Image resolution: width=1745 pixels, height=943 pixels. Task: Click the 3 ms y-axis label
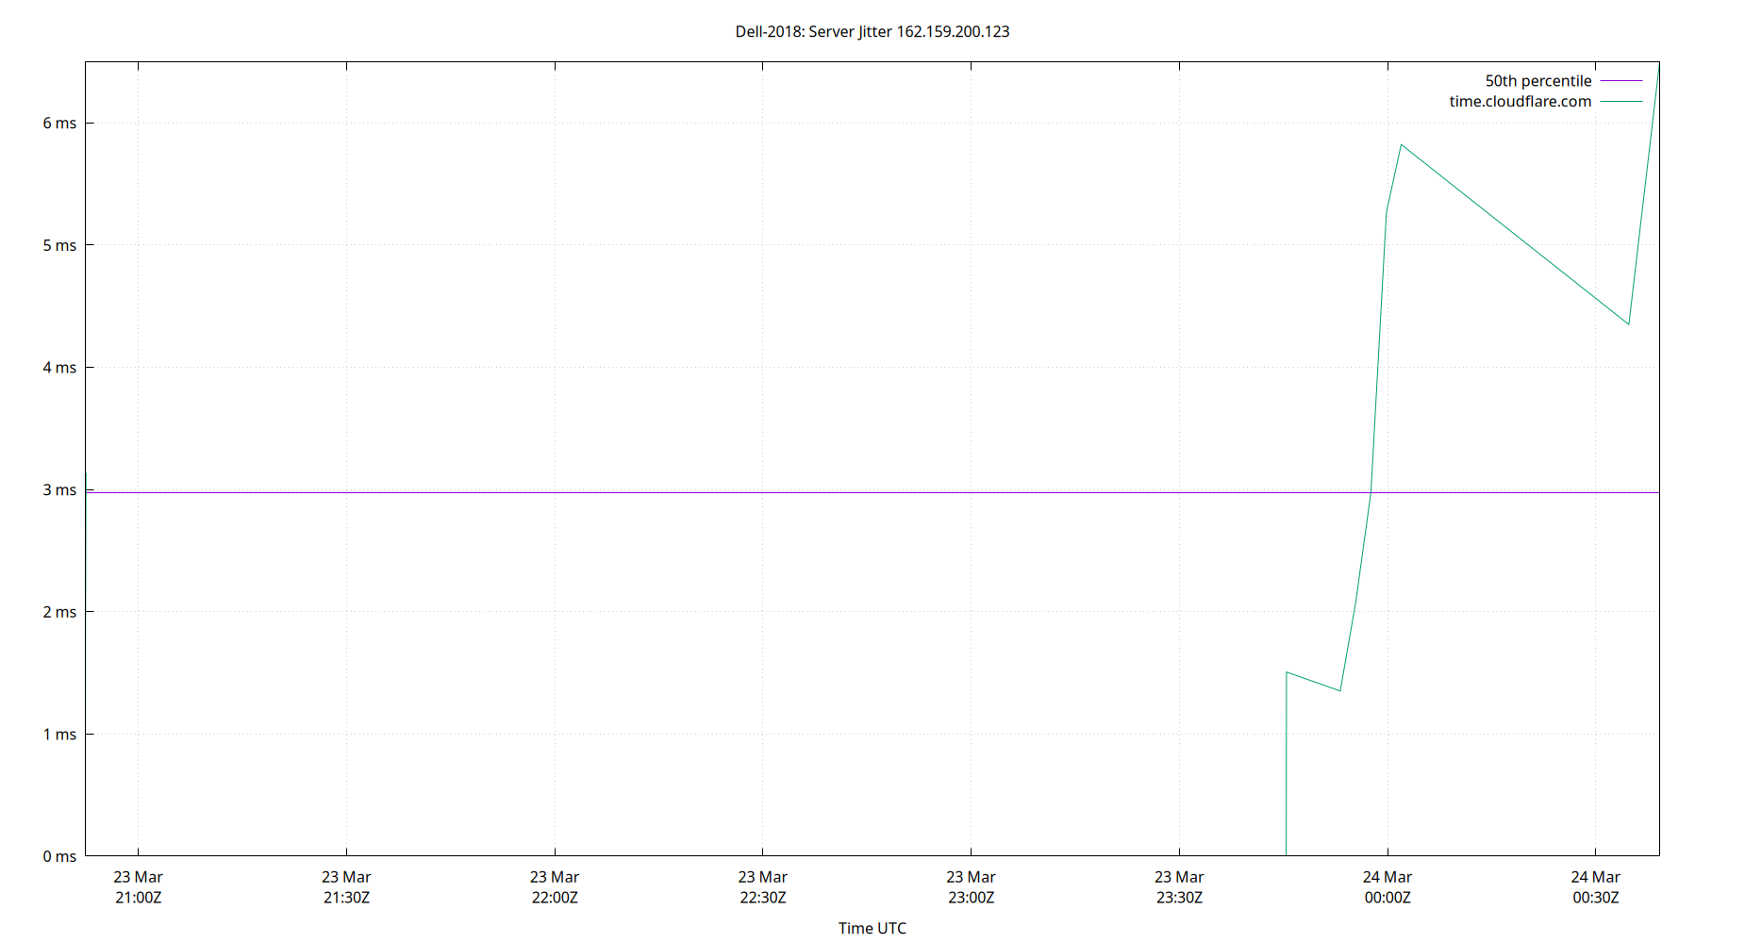pos(58,489)
